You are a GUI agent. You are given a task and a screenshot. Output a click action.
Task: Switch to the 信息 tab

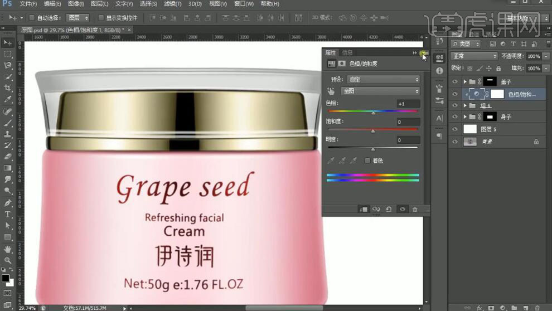347,52
